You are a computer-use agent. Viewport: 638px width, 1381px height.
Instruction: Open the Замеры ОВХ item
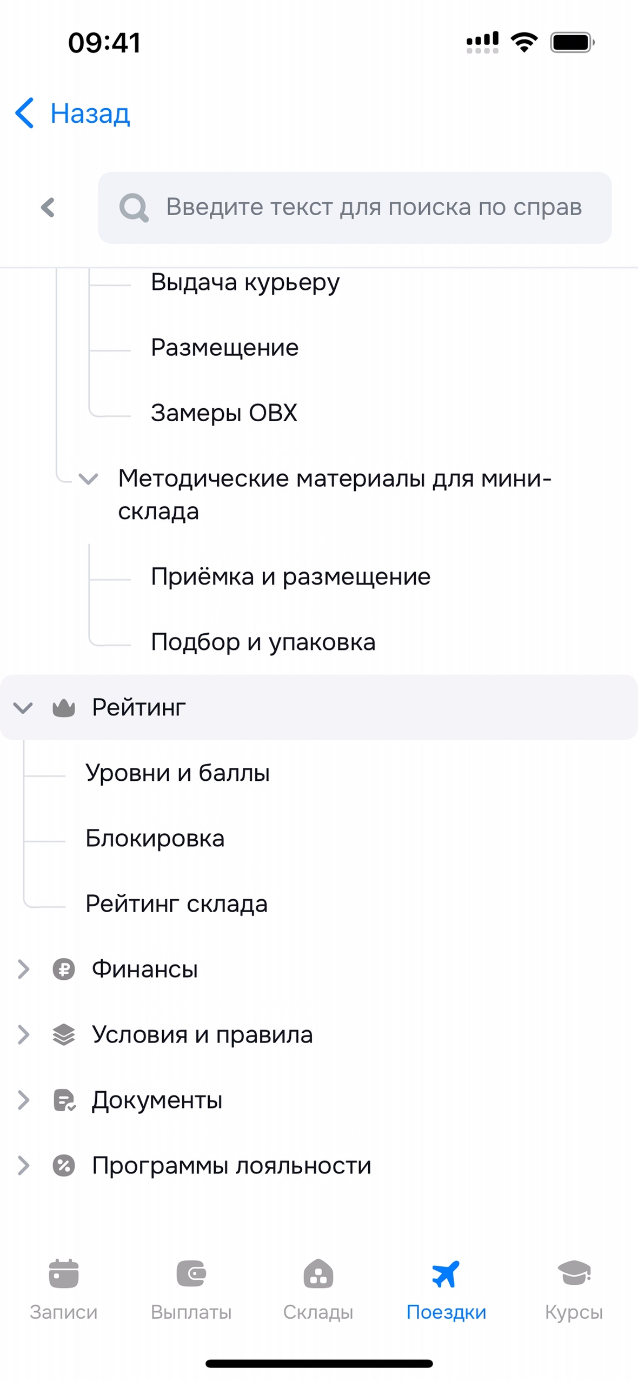pyautogui.click(x=224, y=413)
